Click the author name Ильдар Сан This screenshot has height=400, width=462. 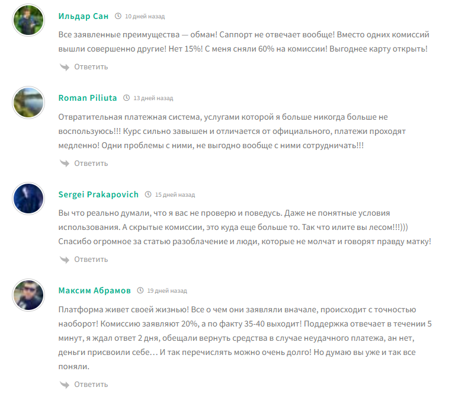[x=84, y=16]
